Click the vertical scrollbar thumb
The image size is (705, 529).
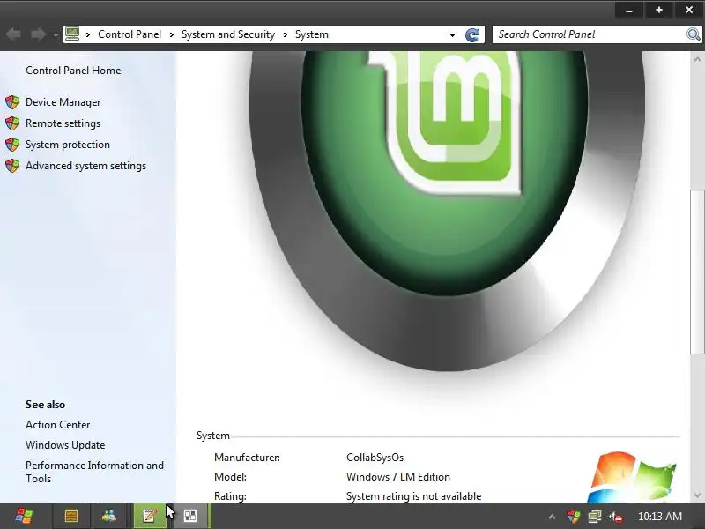click(697, 272)
